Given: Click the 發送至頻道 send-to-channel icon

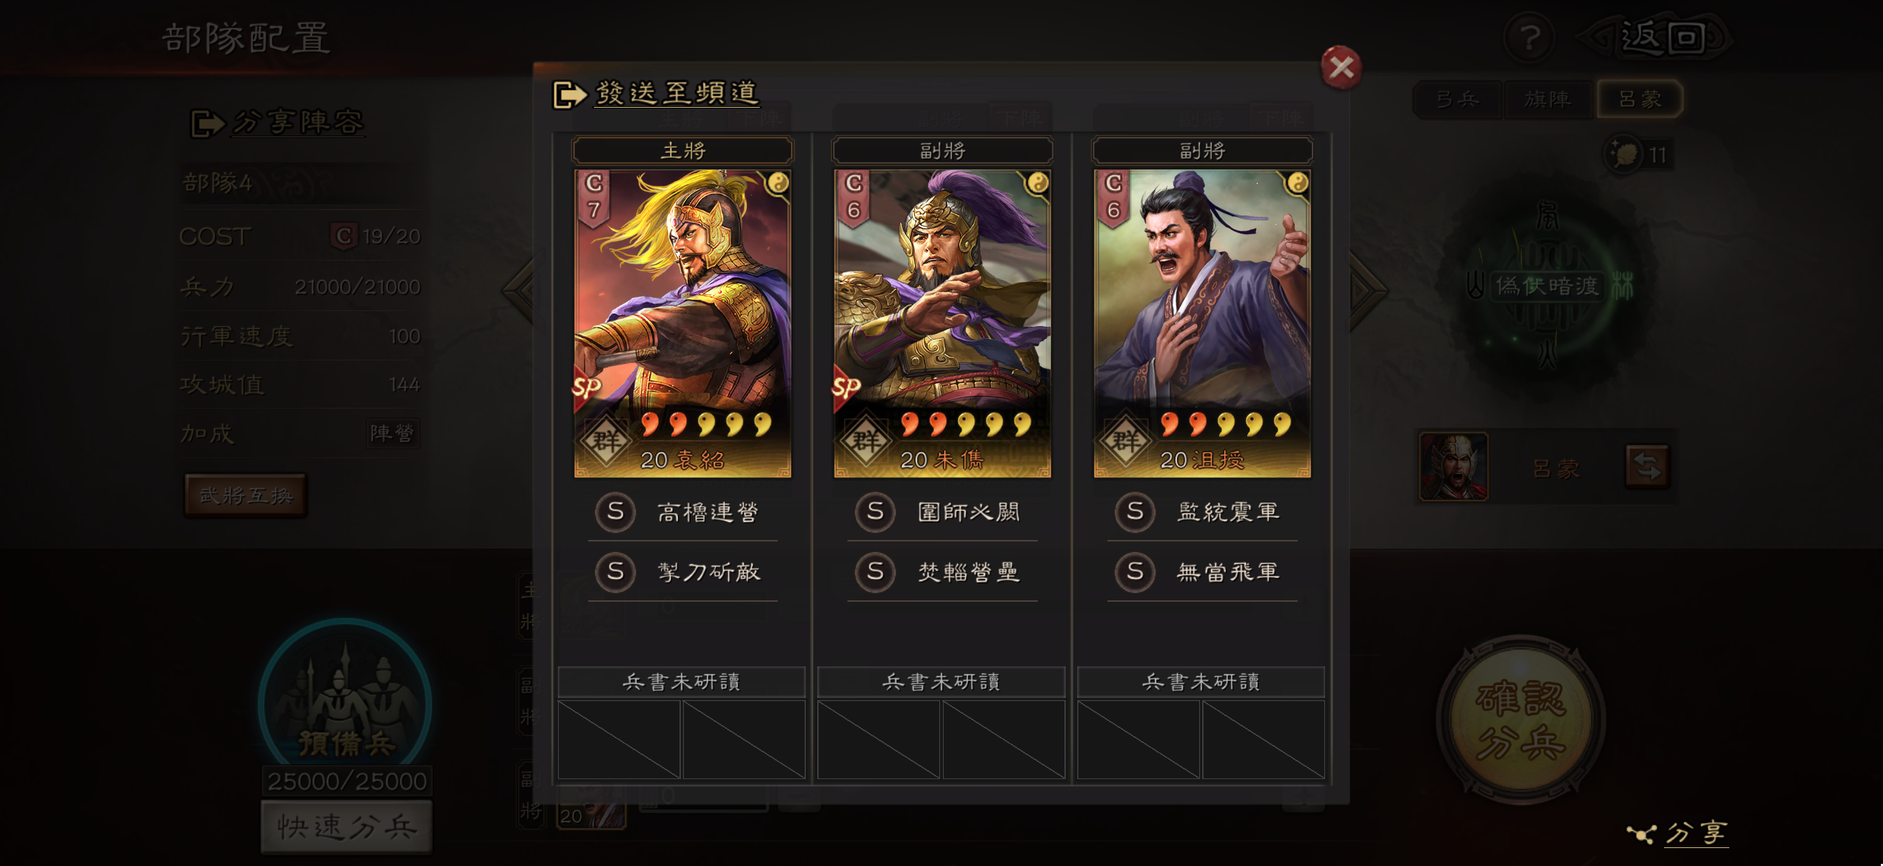Looking at the screenshot, I should click(569, 94).
